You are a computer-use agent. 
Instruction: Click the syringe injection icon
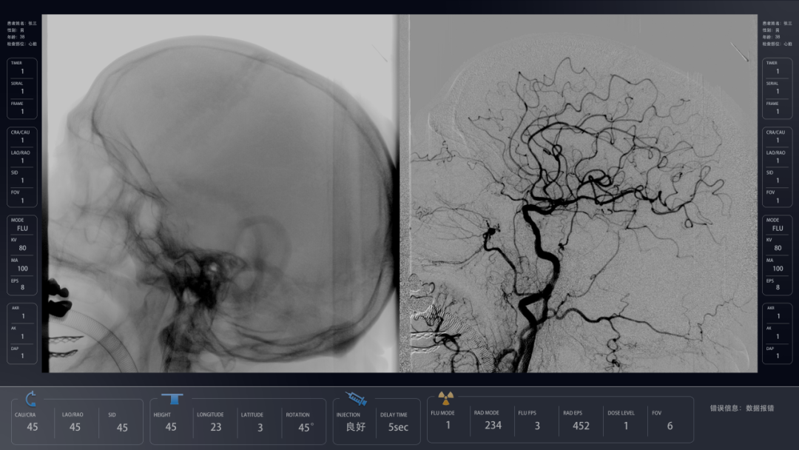click(x=356, y=398)
